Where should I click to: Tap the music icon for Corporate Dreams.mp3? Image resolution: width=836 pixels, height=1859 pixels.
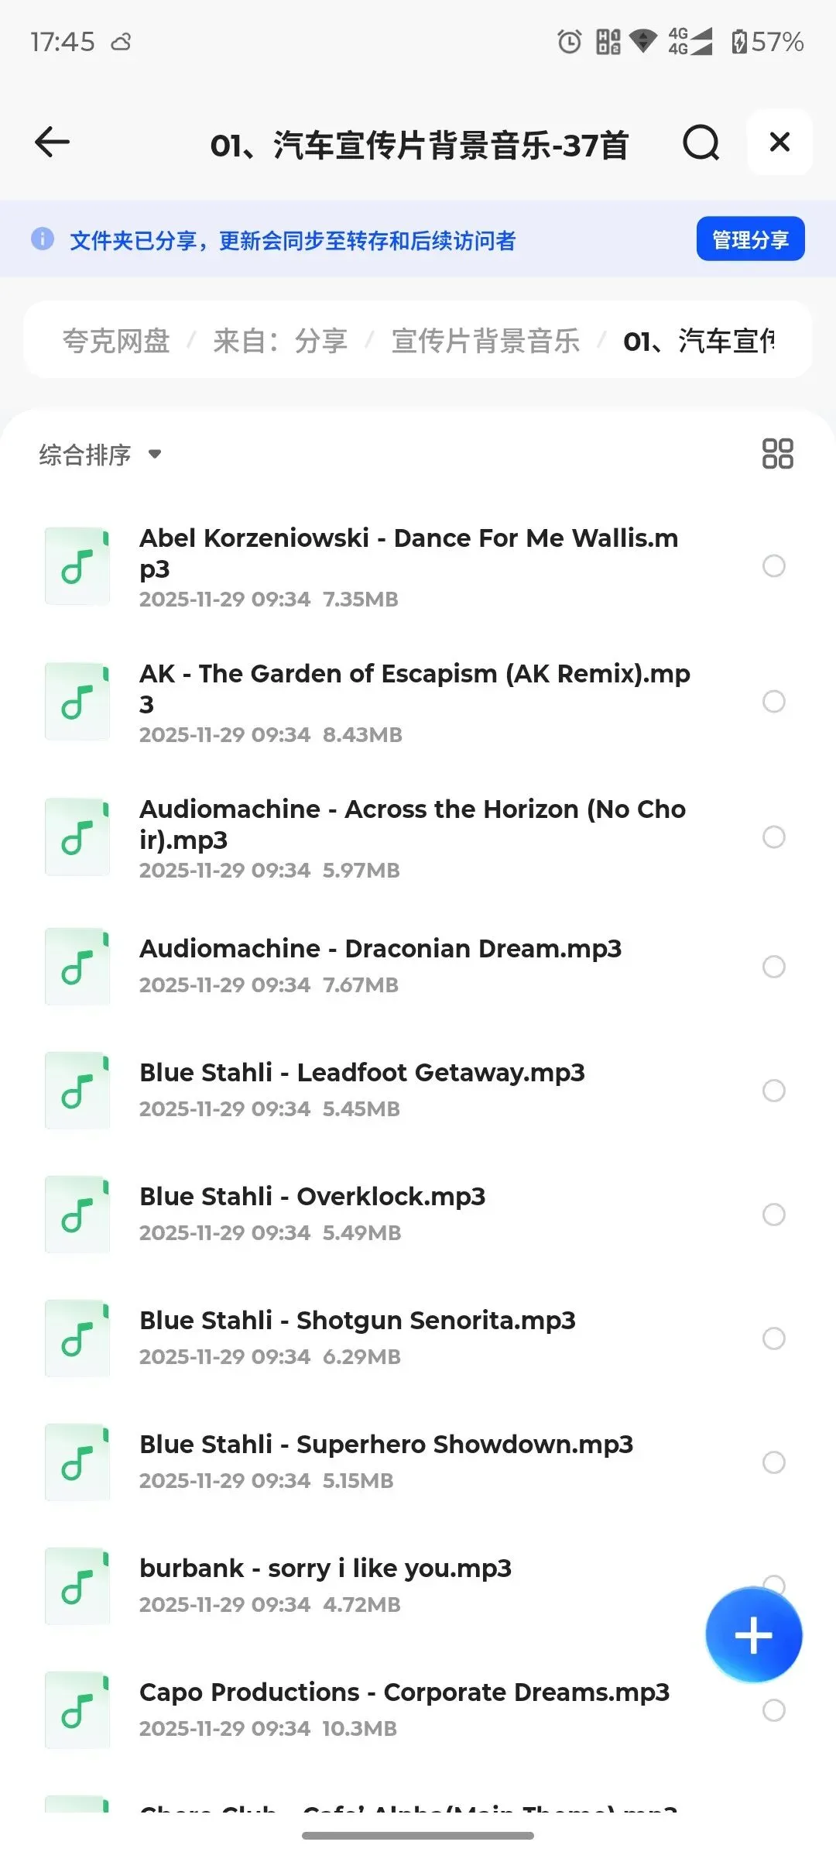click(x=77, y=1710)
